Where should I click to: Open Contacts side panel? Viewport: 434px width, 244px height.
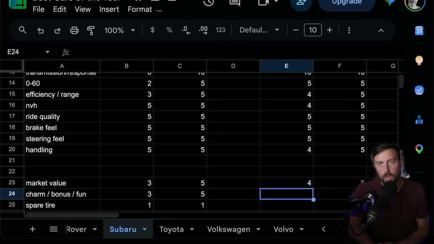(419, 120)
